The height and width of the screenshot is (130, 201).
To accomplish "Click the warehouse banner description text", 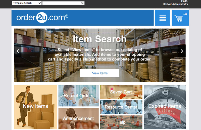I will [100, 54].
